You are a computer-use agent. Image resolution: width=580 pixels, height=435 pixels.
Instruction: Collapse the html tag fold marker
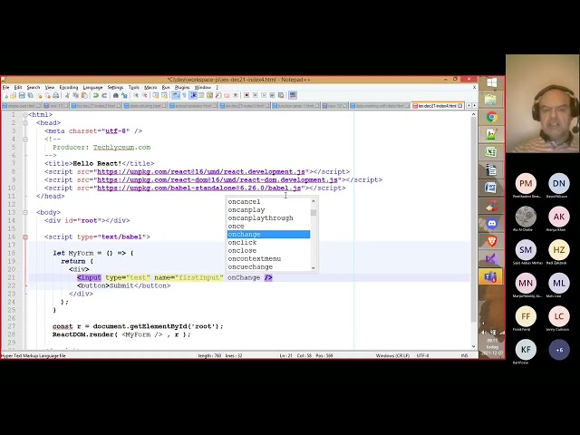pyautogui.click(x=25, y=115)
